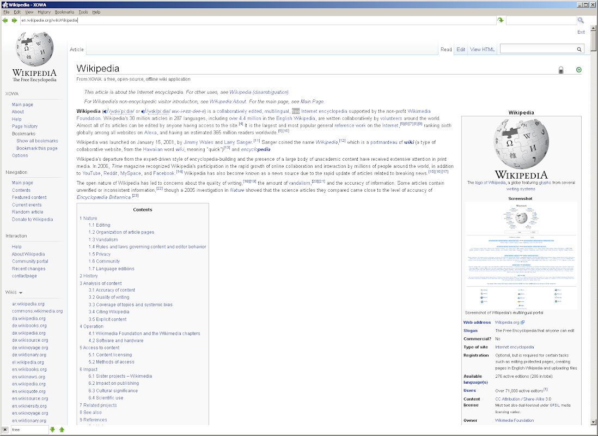
Task: Click the Jimmy Wales link
Action: [x=198, y=142]
